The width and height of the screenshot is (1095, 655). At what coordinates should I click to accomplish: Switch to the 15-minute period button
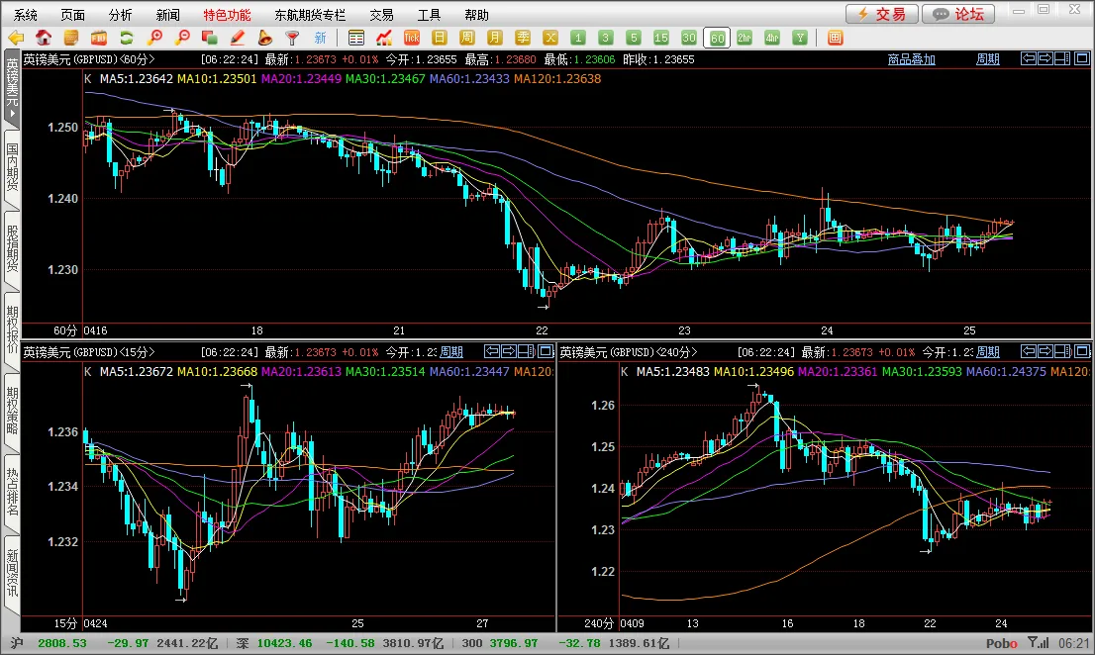[x=660, y=38]
